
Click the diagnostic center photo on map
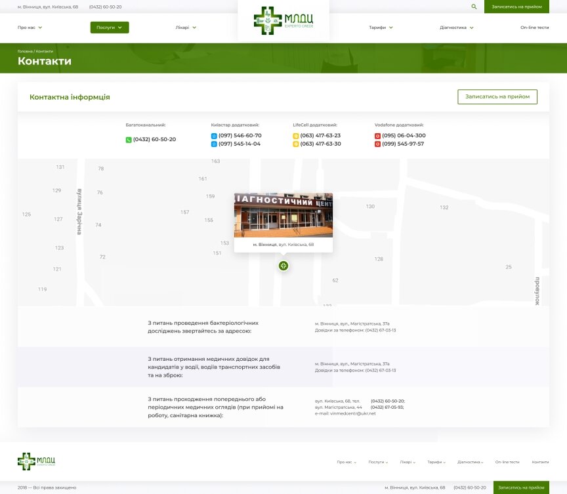(x=283, y=215)
